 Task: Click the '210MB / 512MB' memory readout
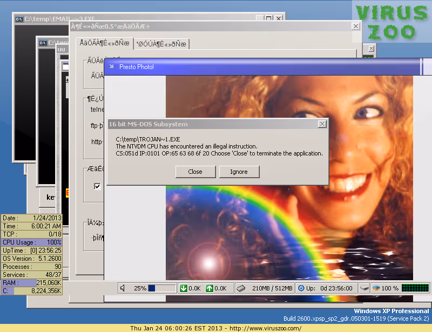tap(272, 288)
